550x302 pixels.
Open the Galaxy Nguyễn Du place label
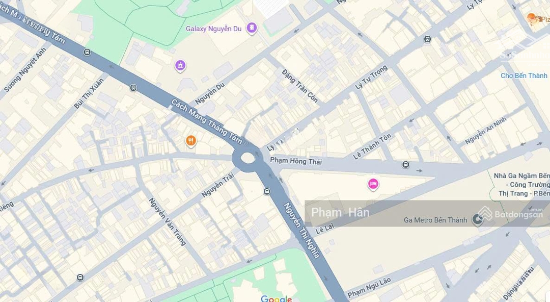coord(213,29)
